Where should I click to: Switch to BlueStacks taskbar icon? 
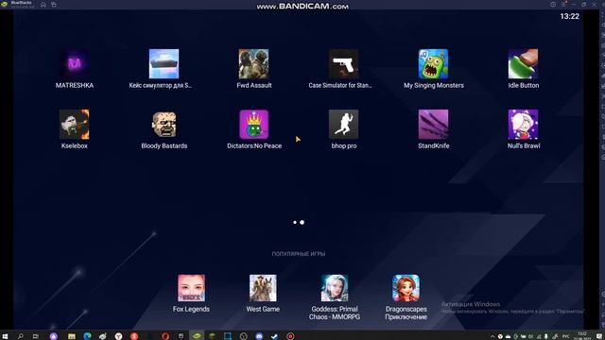point(197,336)
